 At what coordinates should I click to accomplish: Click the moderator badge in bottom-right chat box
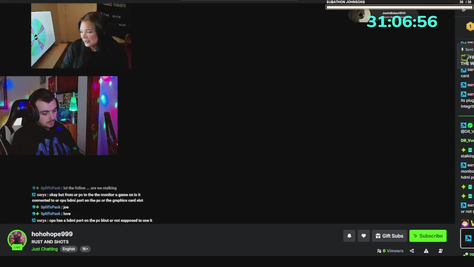468,238
